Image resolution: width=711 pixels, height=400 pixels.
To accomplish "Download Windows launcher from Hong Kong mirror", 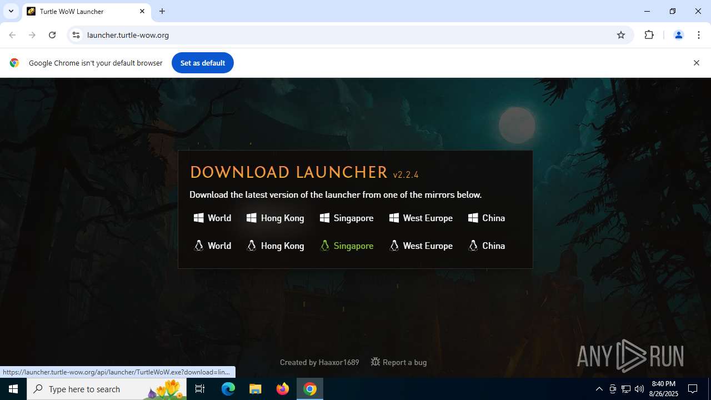I will point(276,218).
